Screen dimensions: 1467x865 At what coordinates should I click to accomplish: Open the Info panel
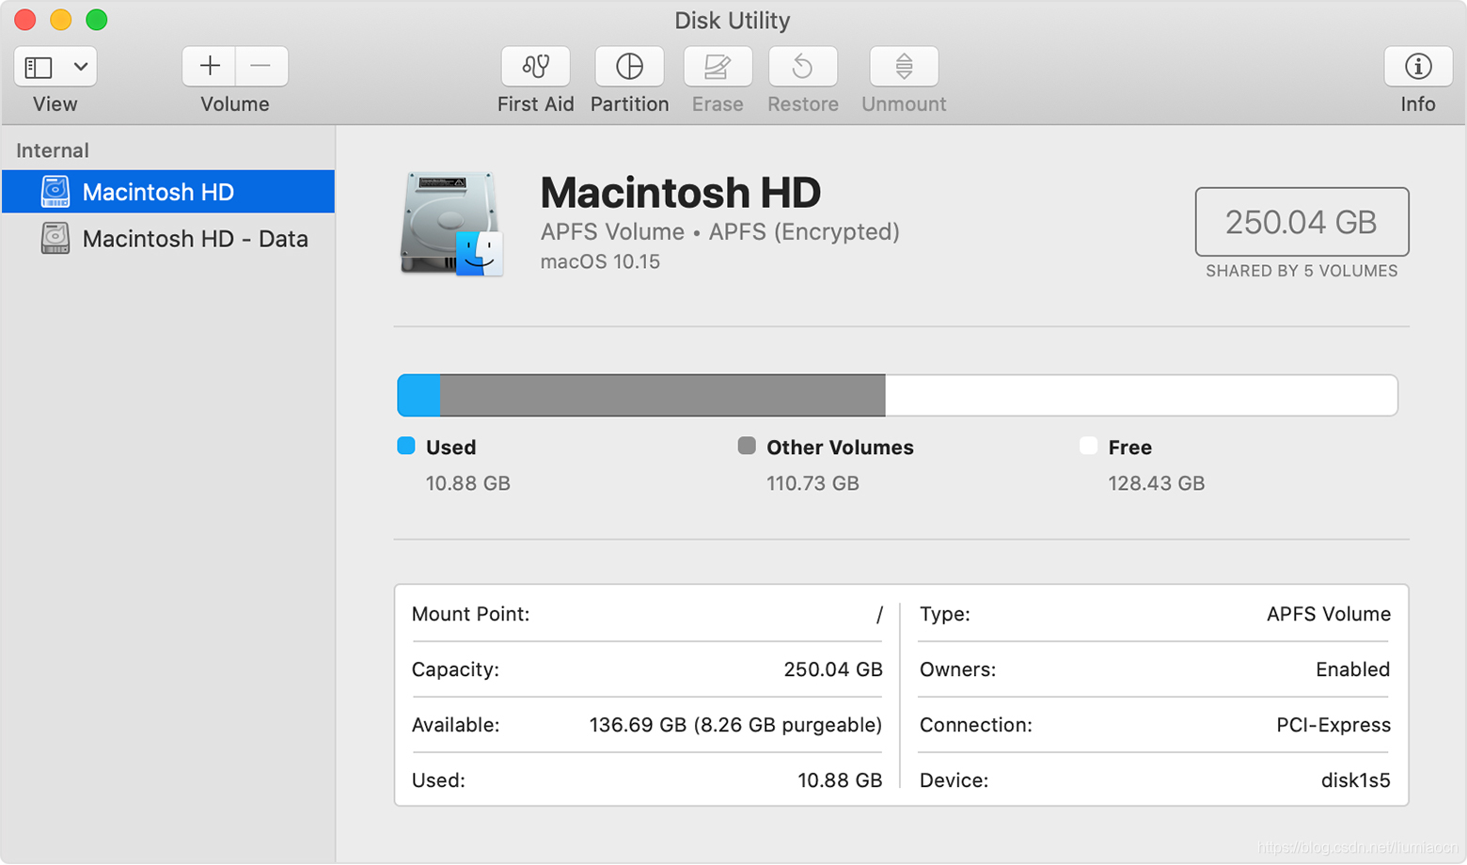(1416, 67)
